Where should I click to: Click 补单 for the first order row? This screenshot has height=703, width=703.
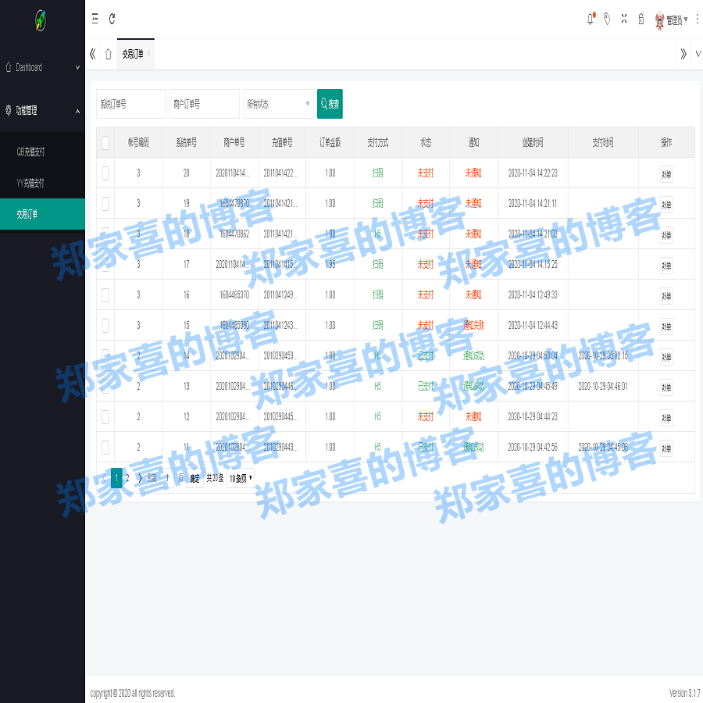coord(666,173)
